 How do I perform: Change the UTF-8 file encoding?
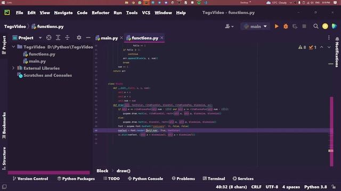[x=272, y=187]
